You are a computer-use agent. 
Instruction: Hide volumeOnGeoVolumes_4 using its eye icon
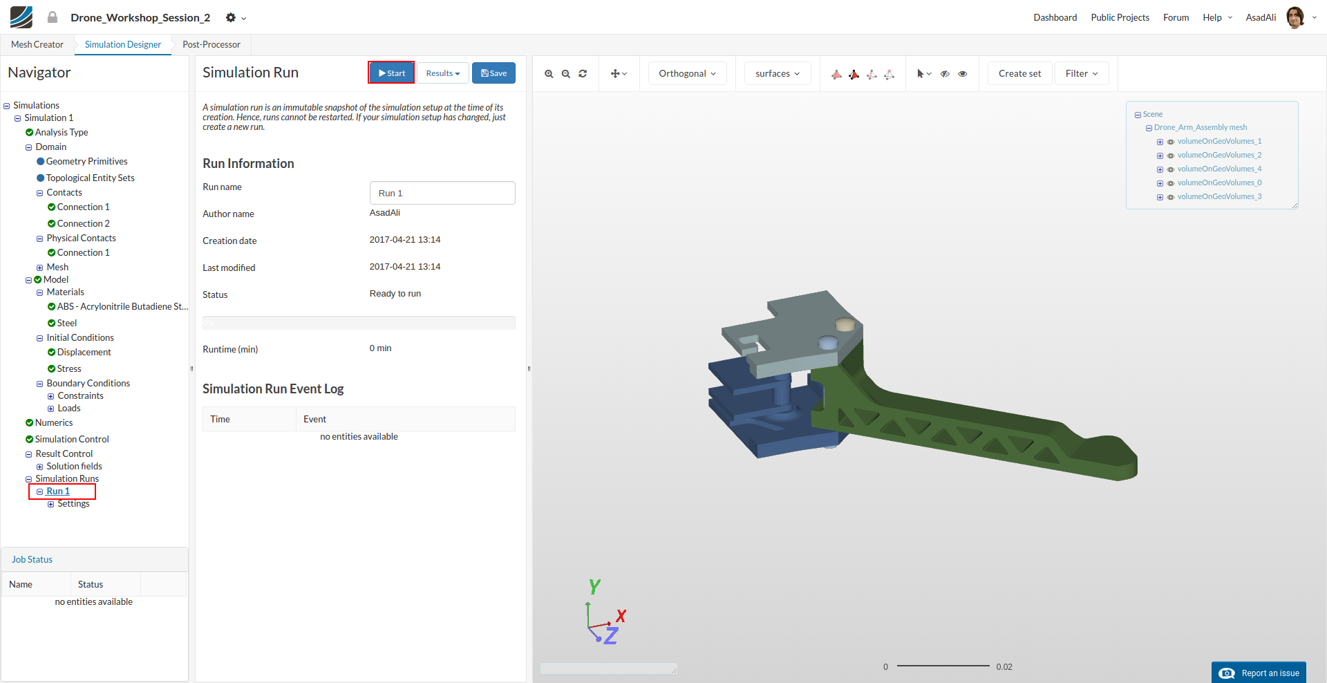point(1171,169)
